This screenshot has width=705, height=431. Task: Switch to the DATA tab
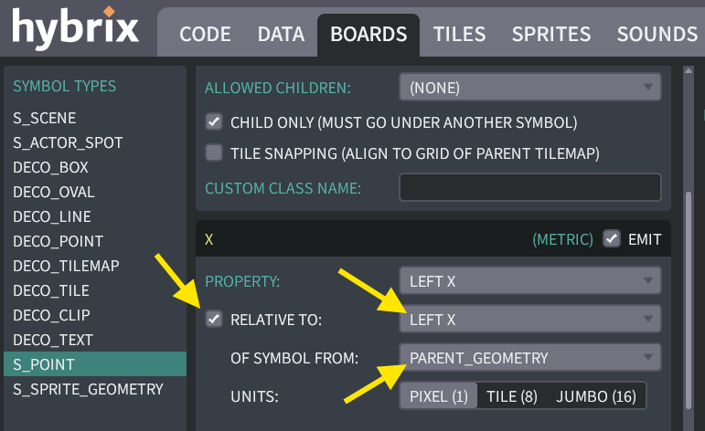pyautogui.click(x=281, y=35)
